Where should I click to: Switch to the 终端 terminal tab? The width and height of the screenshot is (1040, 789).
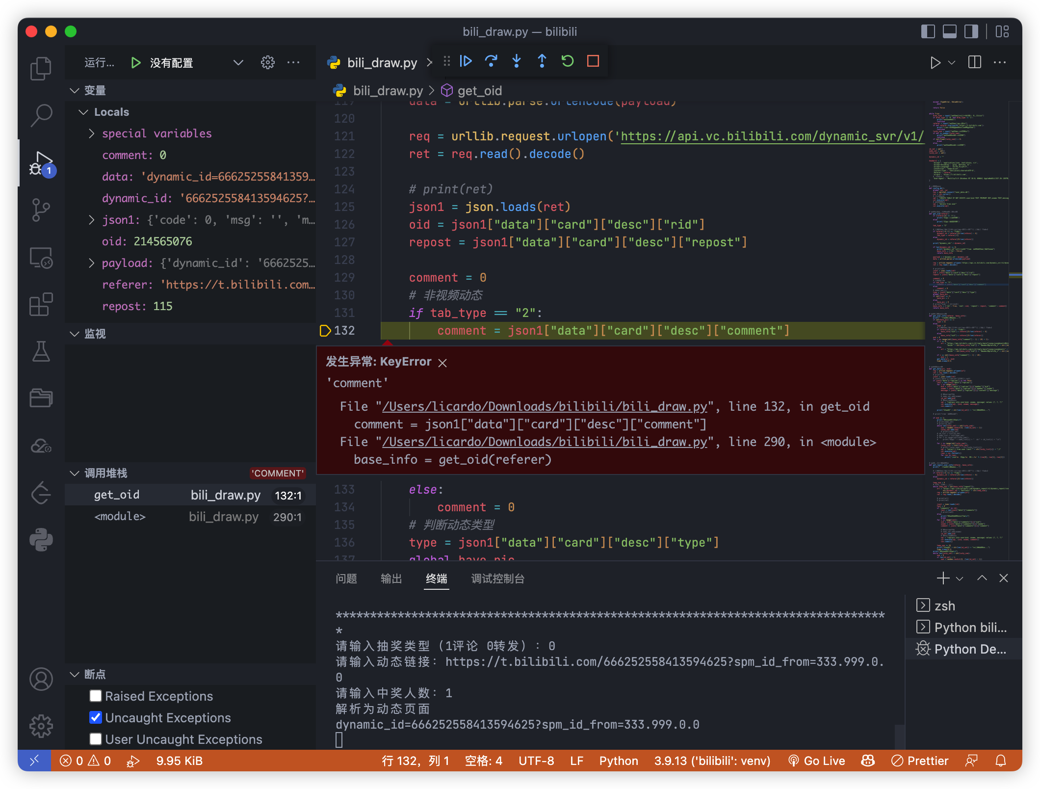(437, 579)
